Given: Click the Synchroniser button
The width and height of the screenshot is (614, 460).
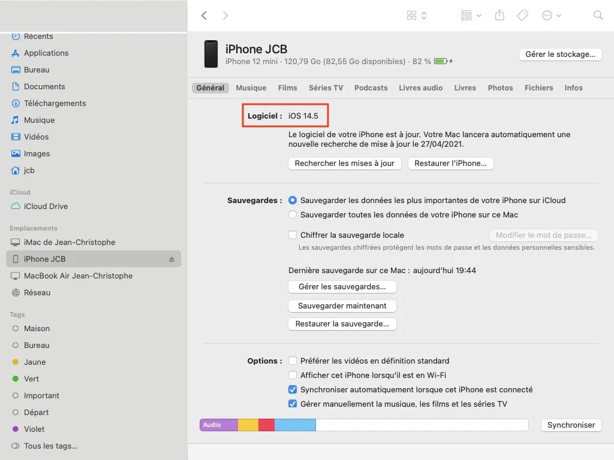Looking at the screenshot, I should (571, 426).
